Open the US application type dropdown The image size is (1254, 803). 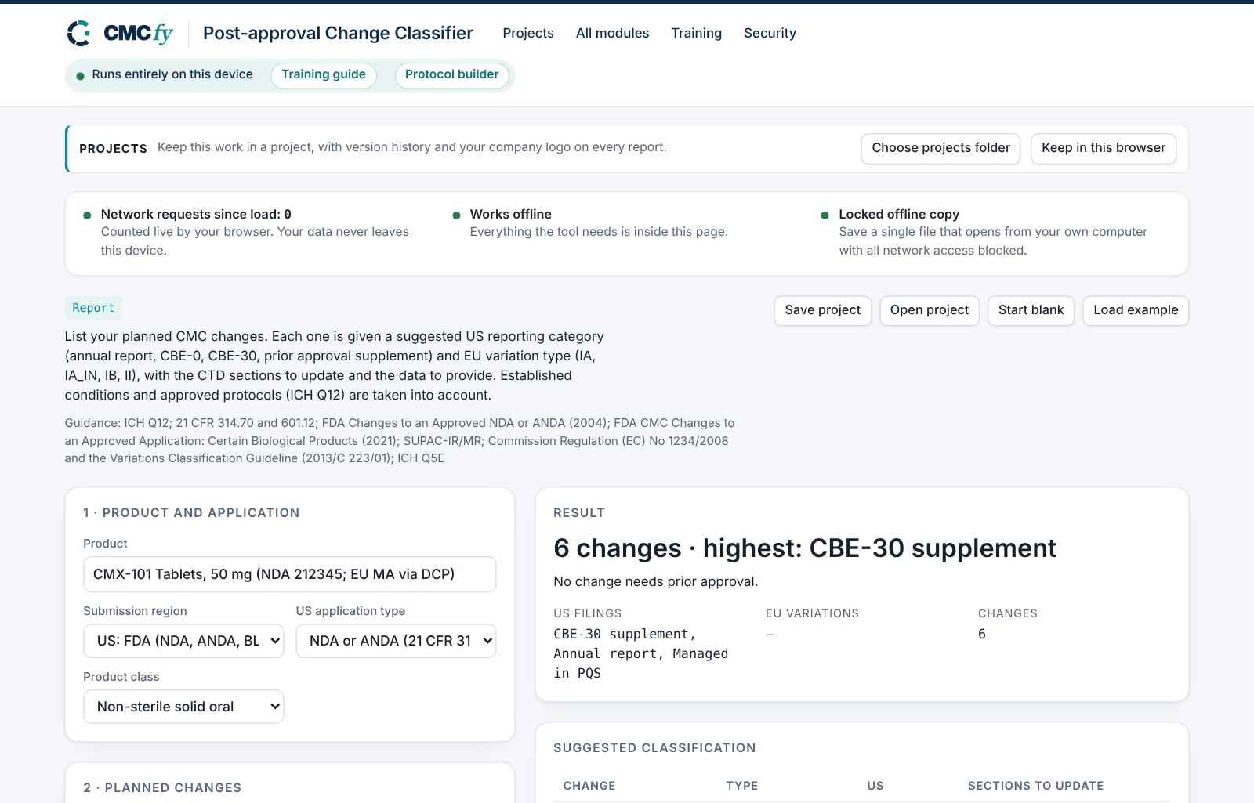pyautogui.click(x=396, y=641)
